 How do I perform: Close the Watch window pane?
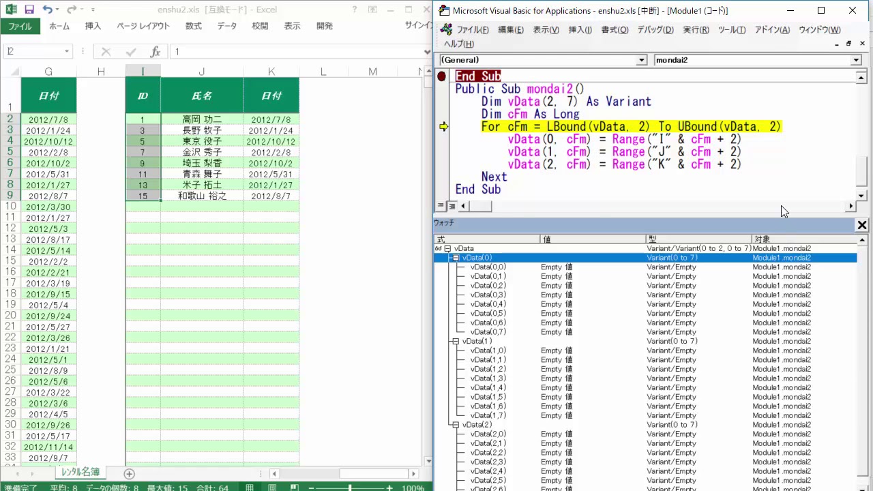click(x=862, y=225)
